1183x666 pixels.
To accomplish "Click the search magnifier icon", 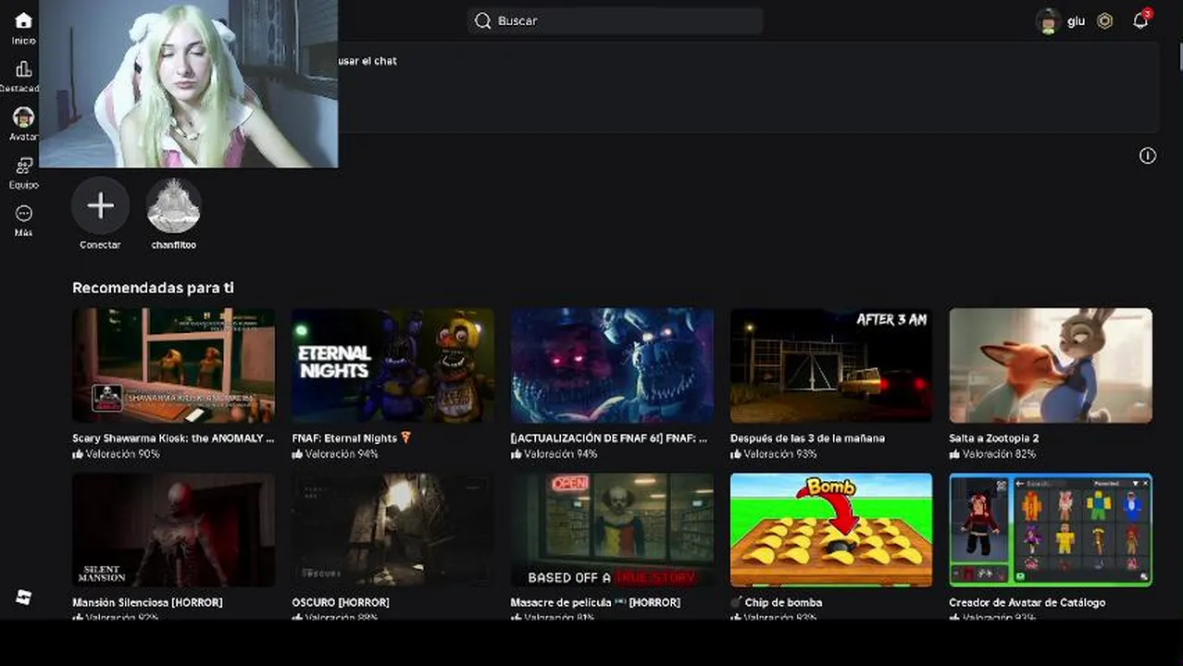I will tap(482, 20).
